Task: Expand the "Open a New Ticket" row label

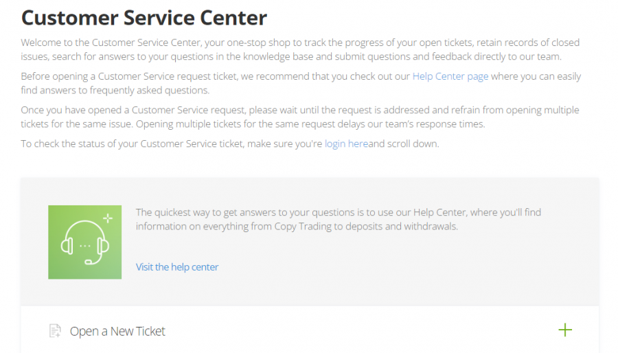Action: click(x=117, y=331)
